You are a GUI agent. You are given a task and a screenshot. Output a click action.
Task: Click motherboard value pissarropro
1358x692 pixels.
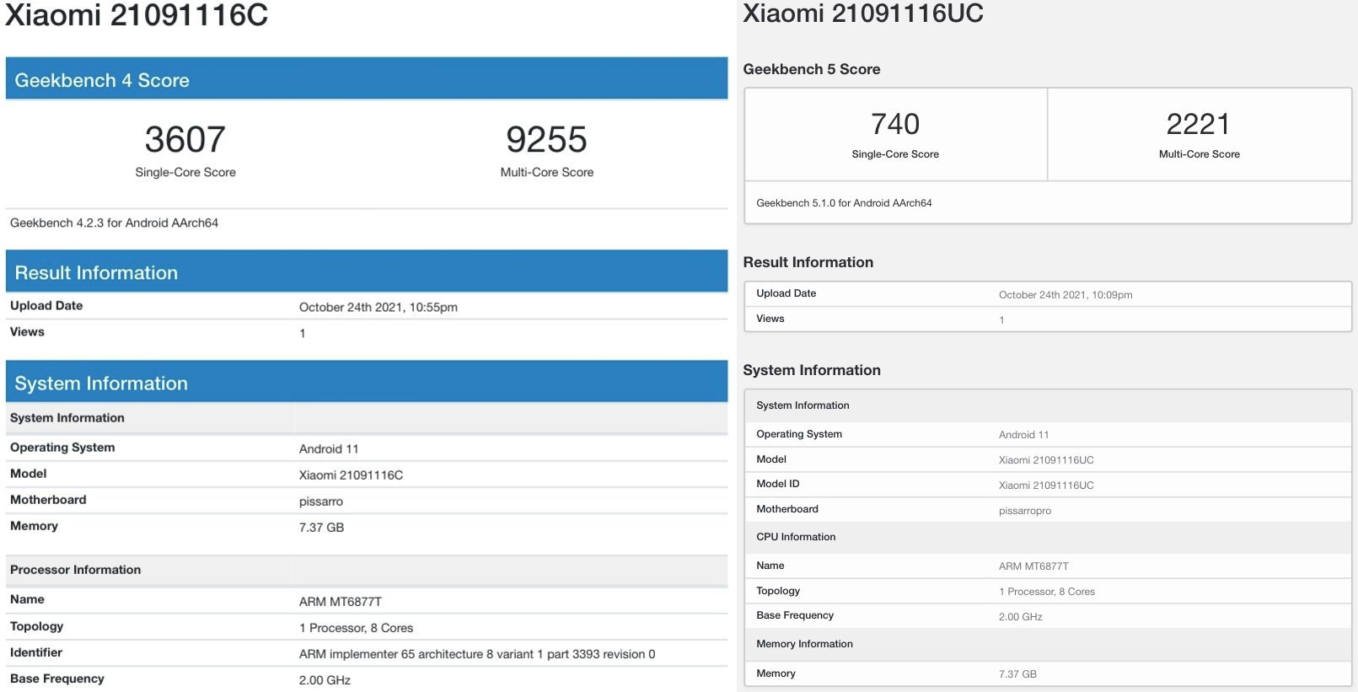tap(1025, 511)
